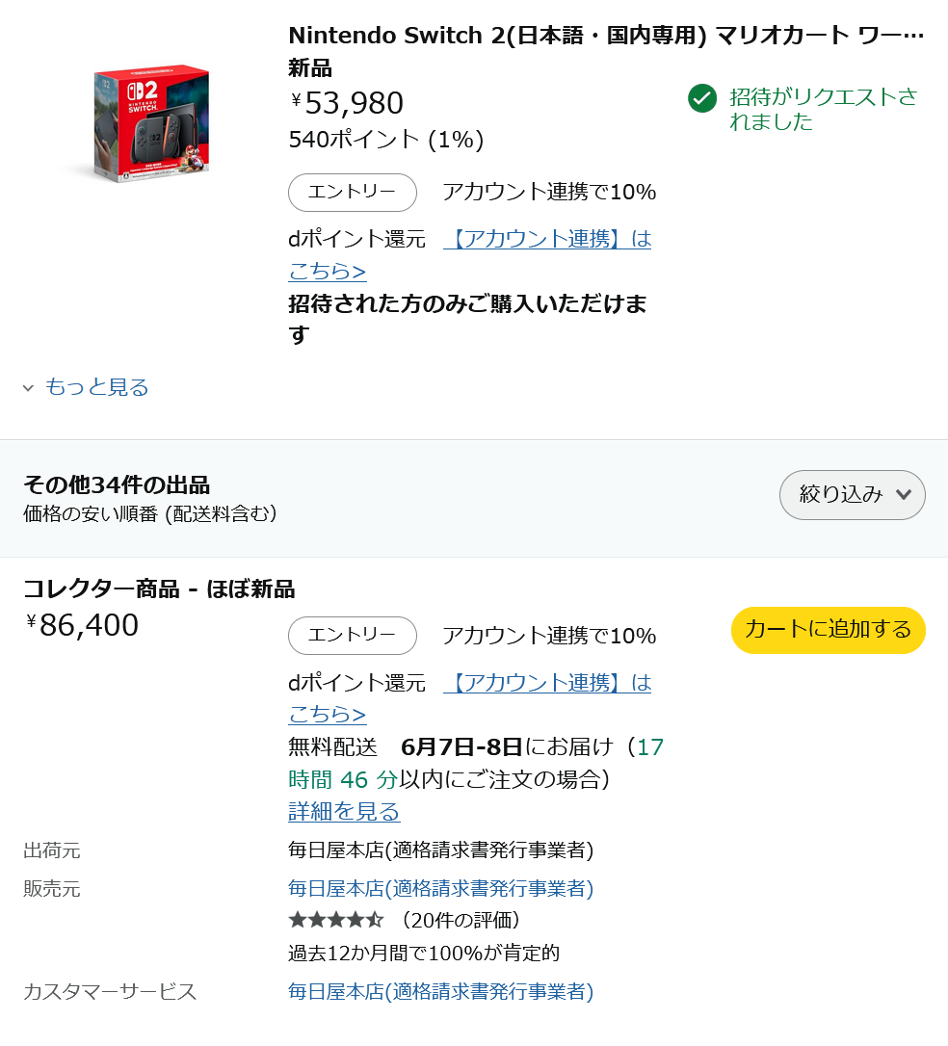948x1046 pixels.
Task: Click the (20件の評価) review count
Action: point(461,920)
